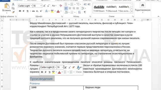Toggle center alignment in paragraph group

pos(70,8)
